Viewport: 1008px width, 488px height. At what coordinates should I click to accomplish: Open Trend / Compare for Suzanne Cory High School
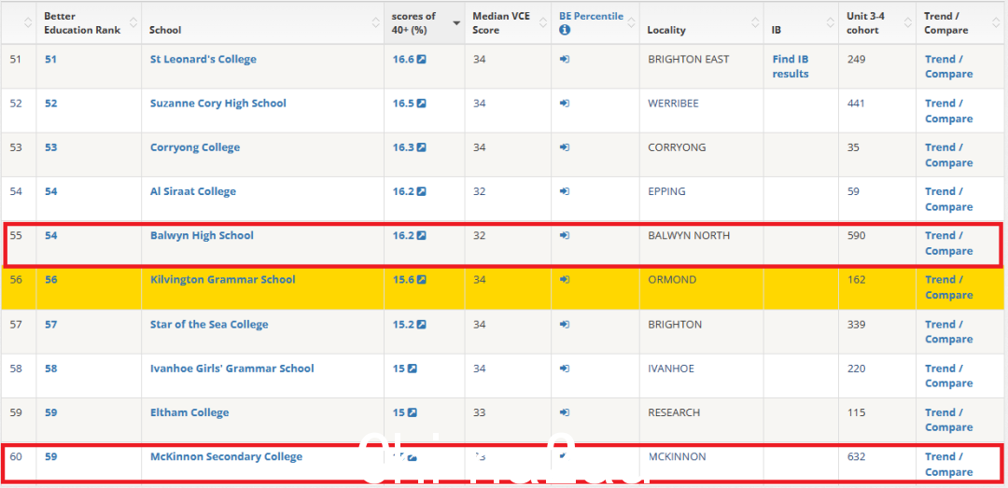click(948, 111)
